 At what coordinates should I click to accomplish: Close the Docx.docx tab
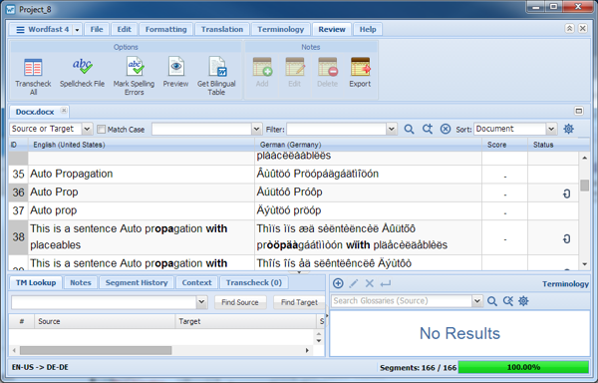click(x=64, y=111)
